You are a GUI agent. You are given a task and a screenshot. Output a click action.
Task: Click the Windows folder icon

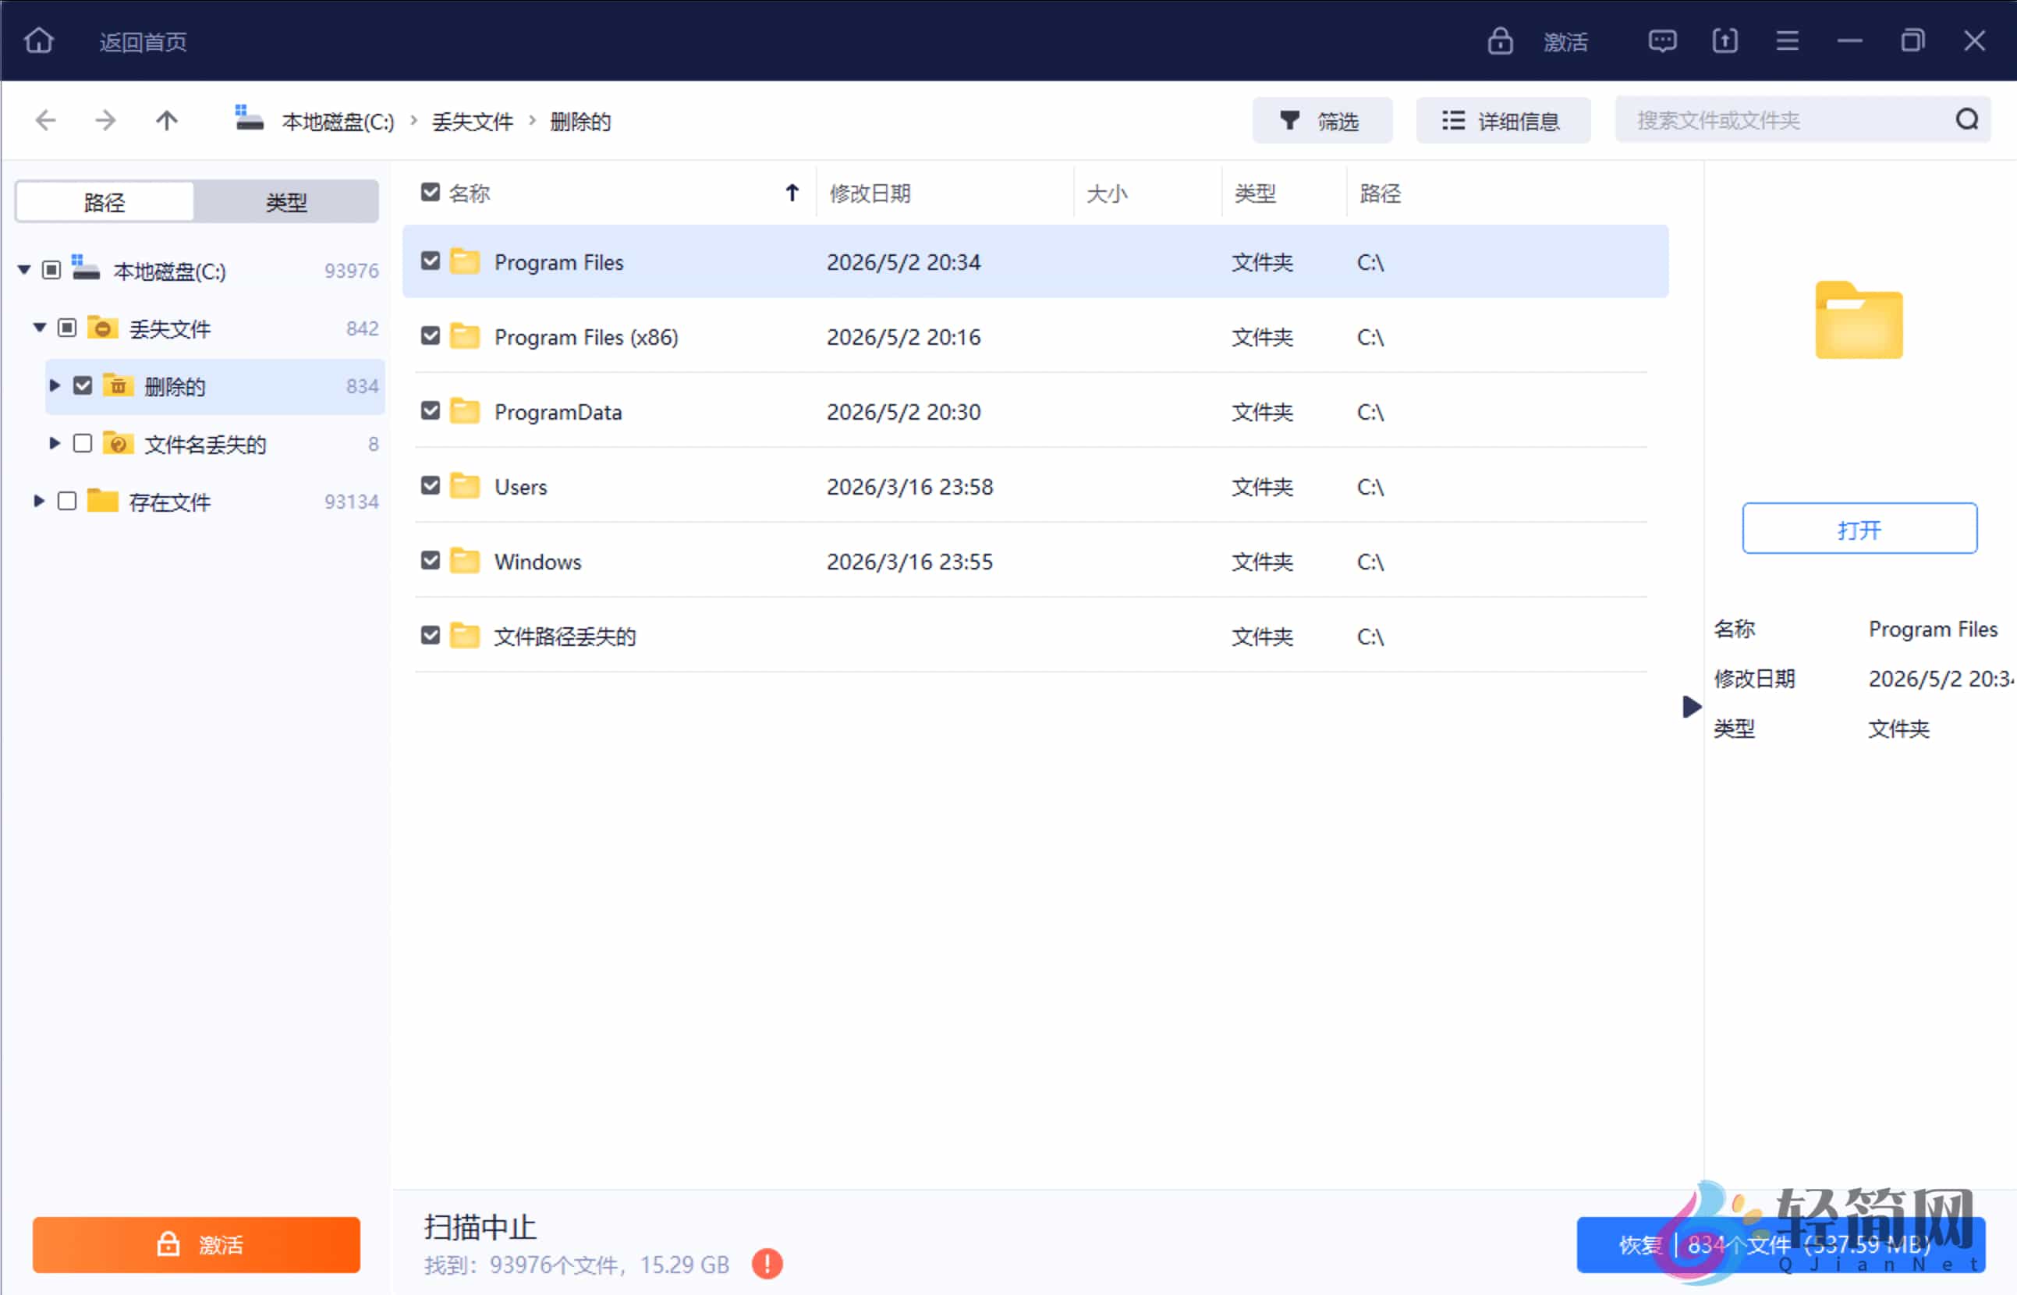coord(465,561)
